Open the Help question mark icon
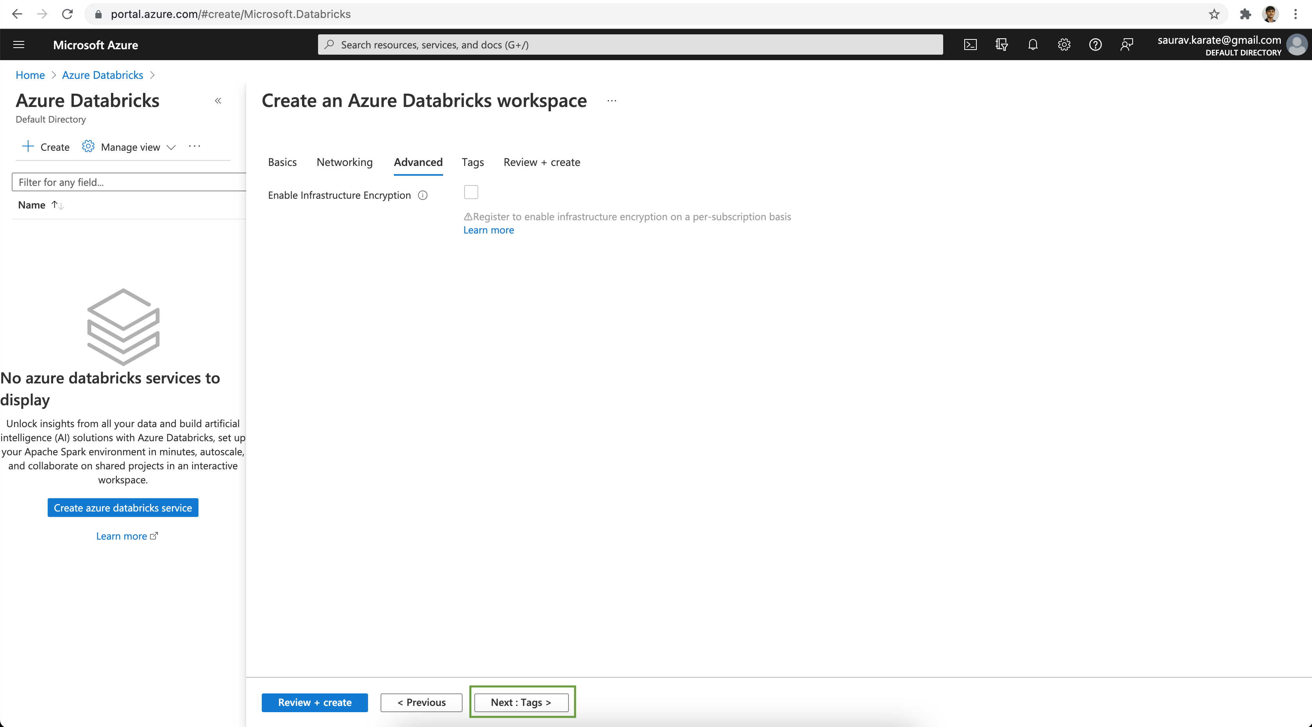The height and width of the screenshot is (727, 1312). [x=1095, y=45]
